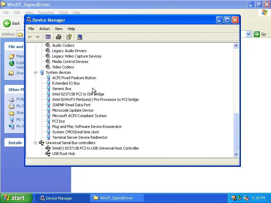Collapse Universal Serial Bus controllers node
Viewport: 271px width, 203px height.
point(36,143)
